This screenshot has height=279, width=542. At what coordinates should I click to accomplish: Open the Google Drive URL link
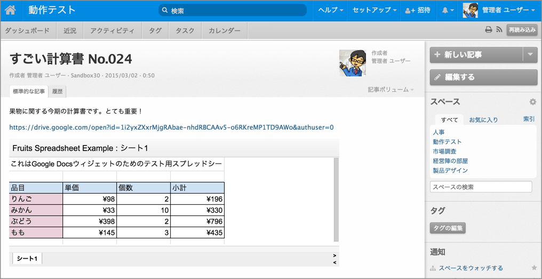[171, 127]
